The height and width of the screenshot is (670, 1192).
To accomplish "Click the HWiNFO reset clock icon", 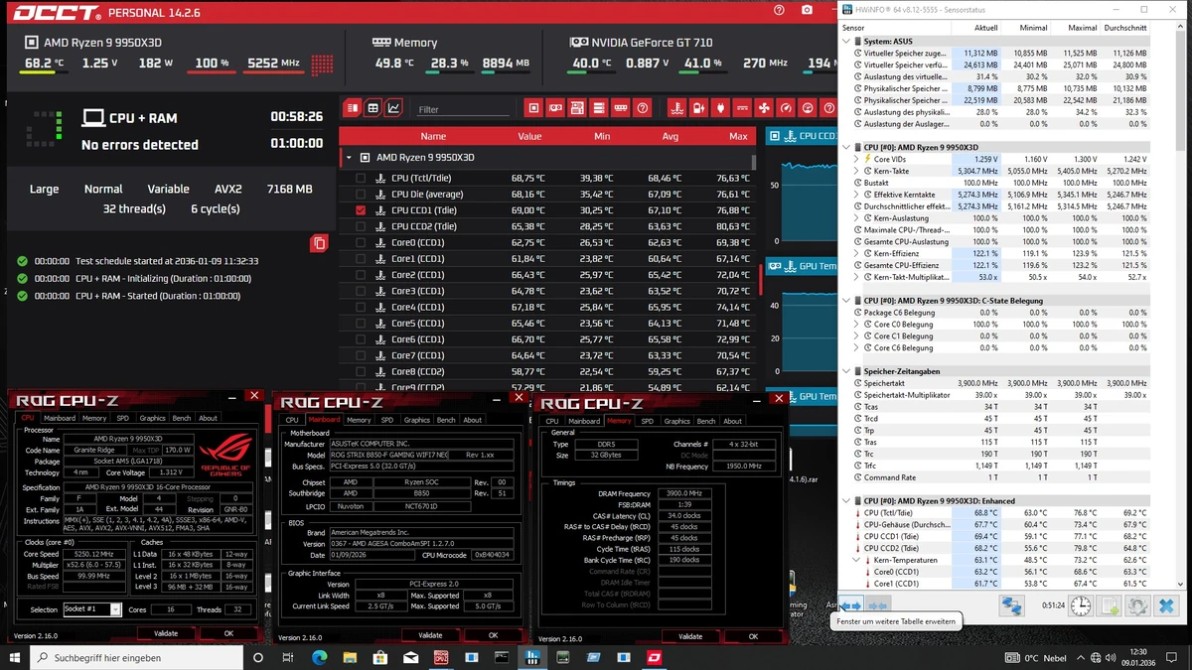I will point(1080,604).
